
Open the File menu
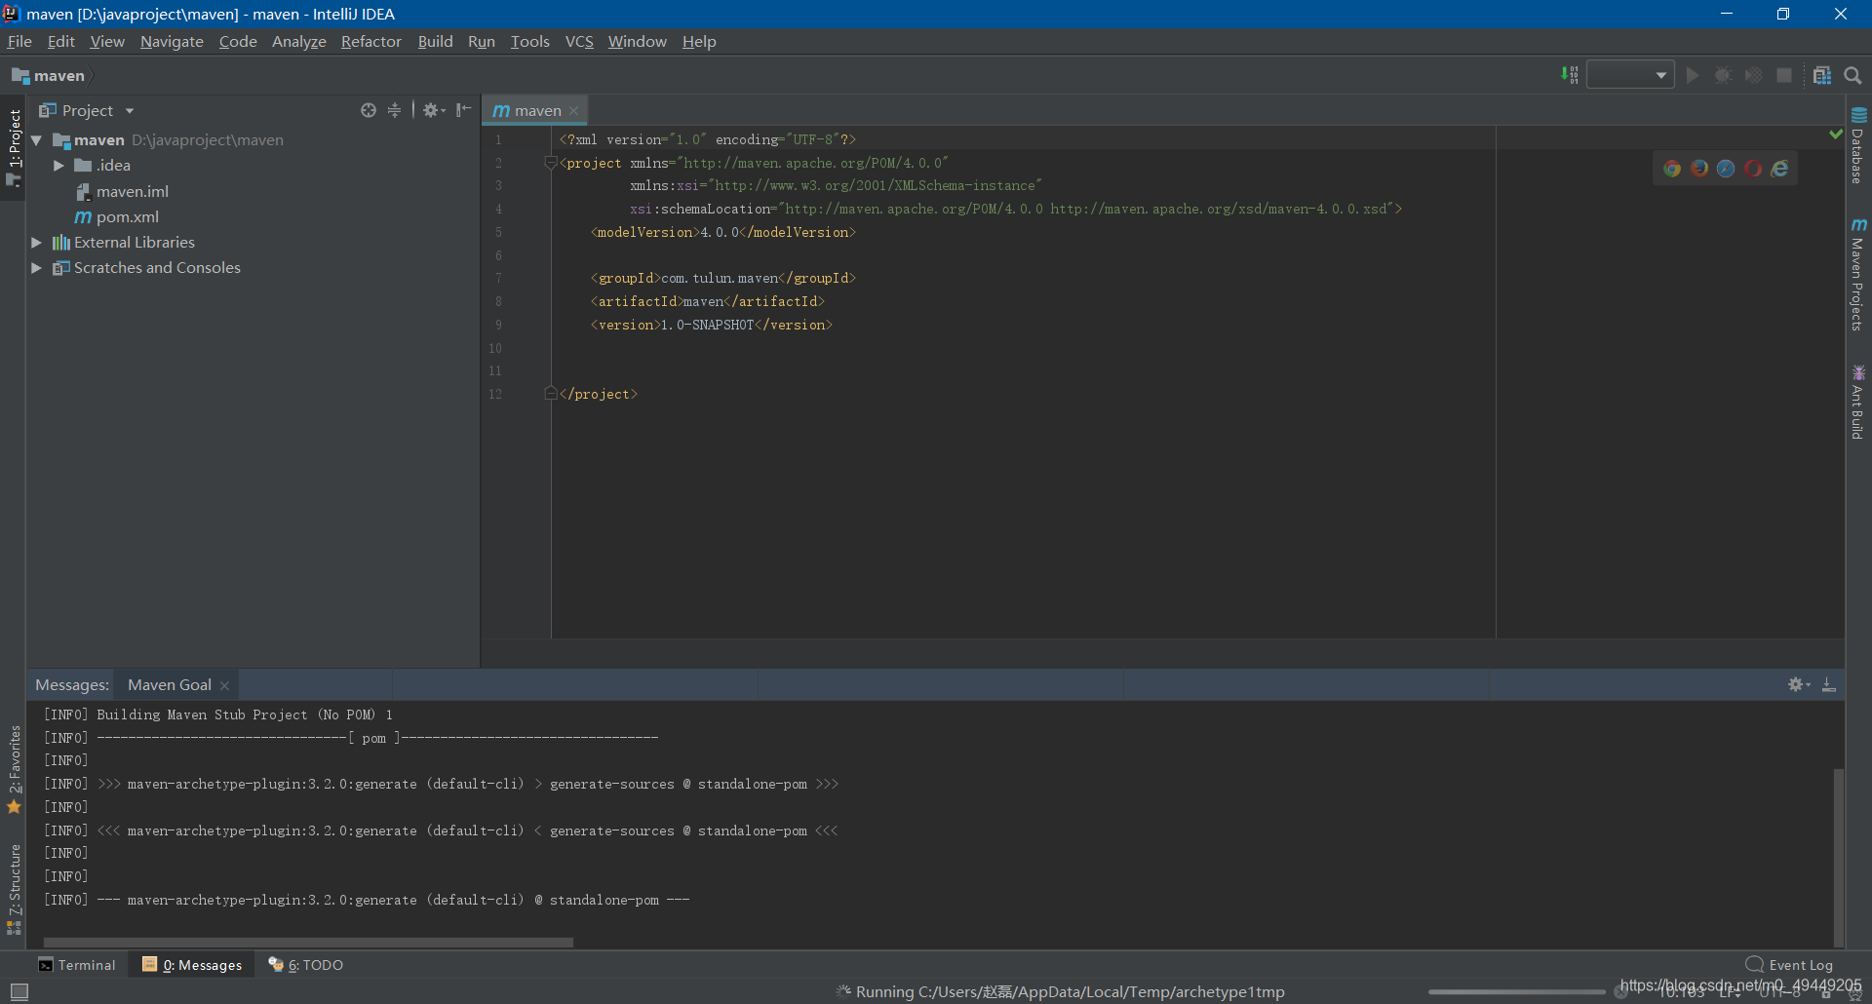[19, 41]
